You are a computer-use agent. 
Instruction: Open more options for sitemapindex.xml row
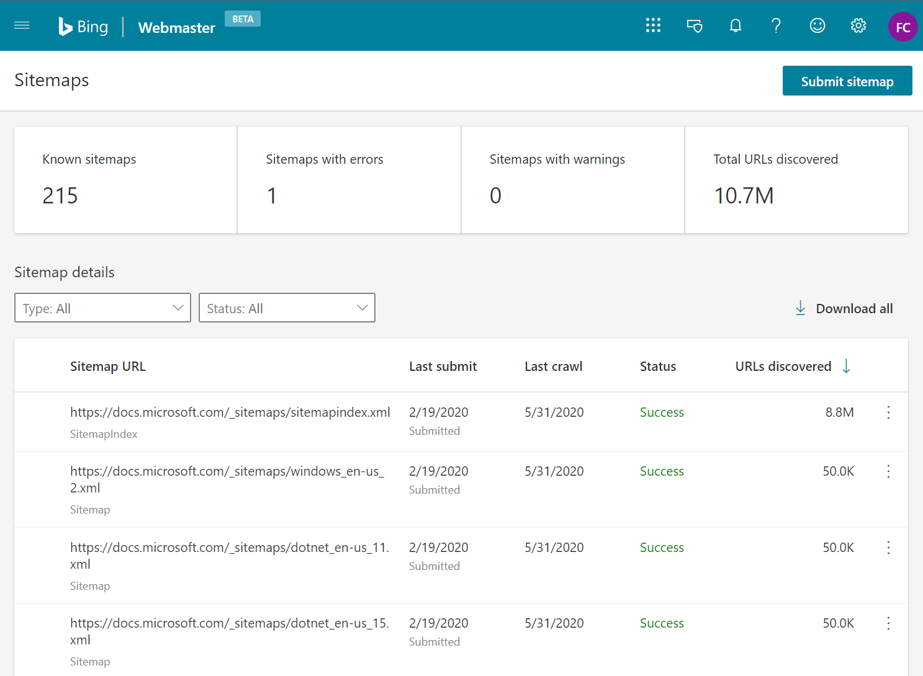point(888,412)
